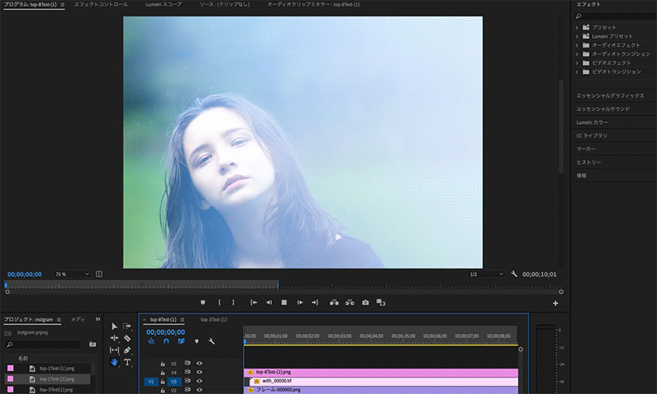Open Program monitor settings wrench
657x394 pixels.
pos(514,274)
